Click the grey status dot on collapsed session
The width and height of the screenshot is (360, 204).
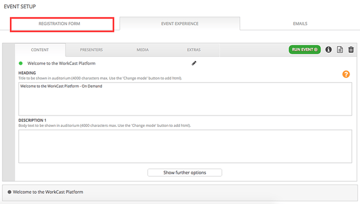tap(9, 192)
